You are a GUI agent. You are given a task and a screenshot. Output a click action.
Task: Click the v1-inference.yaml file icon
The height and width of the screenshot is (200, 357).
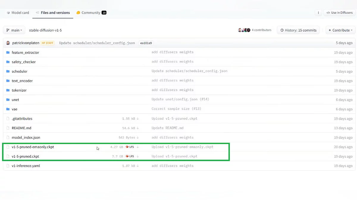tap(8, 166)
